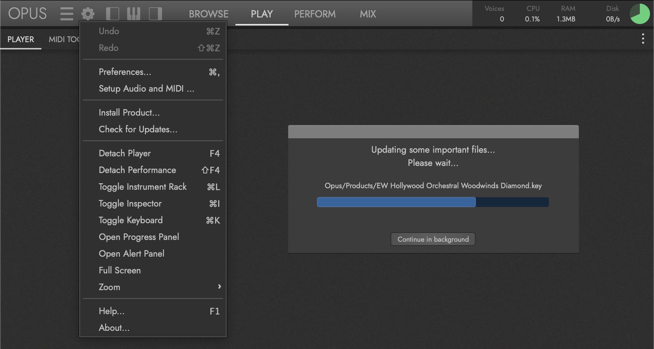Open About from the menu

153,328
